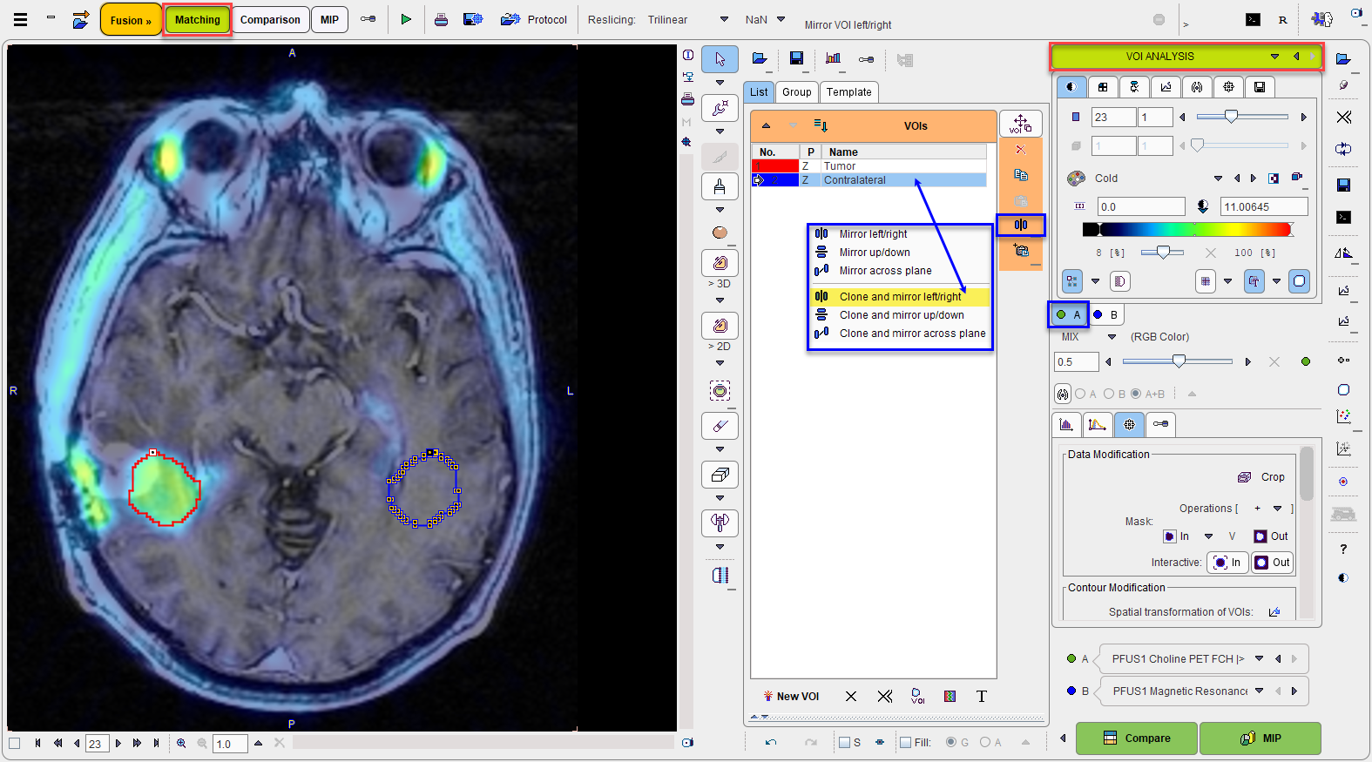Open the Comparison page
1372x762 pixels.
pyautogui.click(x=270, y=20)
